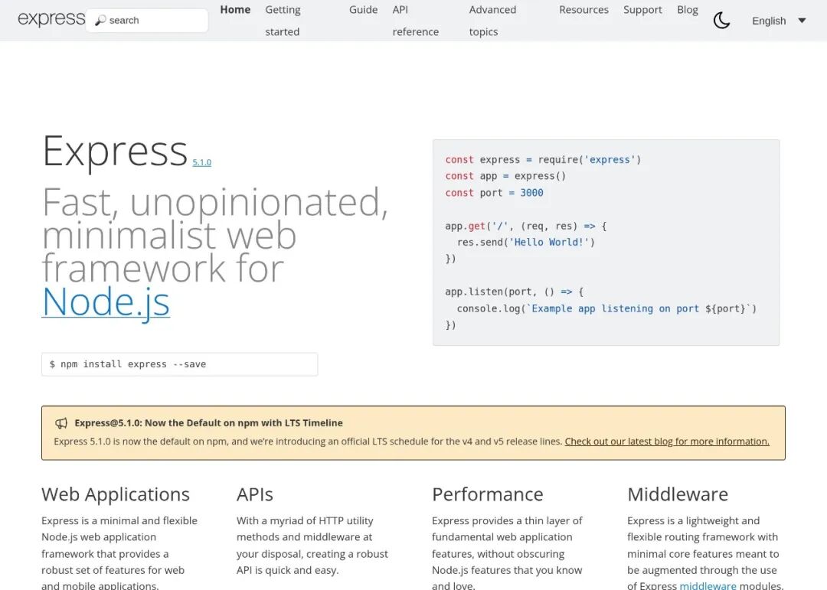Toggle dark mode with moon icon

coord(721,21)
